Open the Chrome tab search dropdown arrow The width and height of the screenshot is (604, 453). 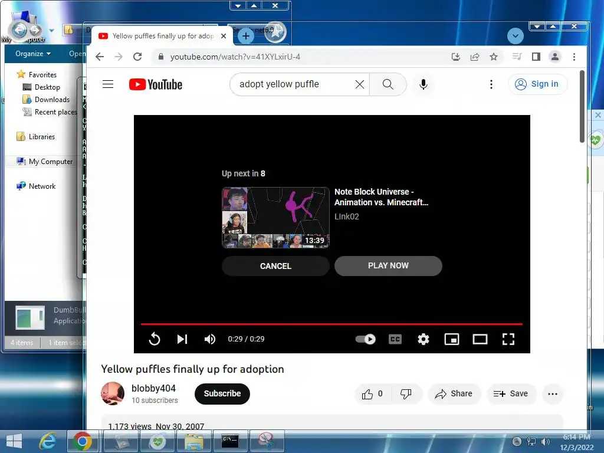[x=516, y=36]
